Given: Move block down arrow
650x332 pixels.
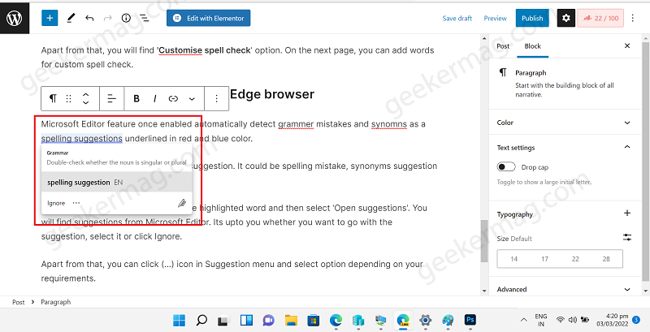Looking at the screenshot, I should 86,102.
